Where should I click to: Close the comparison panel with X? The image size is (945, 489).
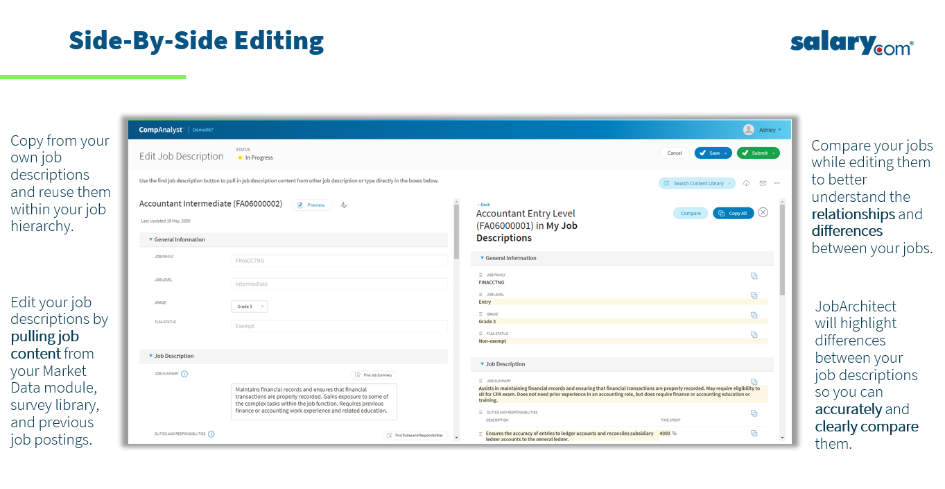tap(763, 212)
